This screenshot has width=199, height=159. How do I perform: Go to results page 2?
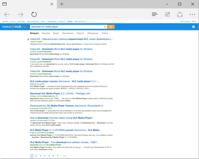(x=36, y=156)
